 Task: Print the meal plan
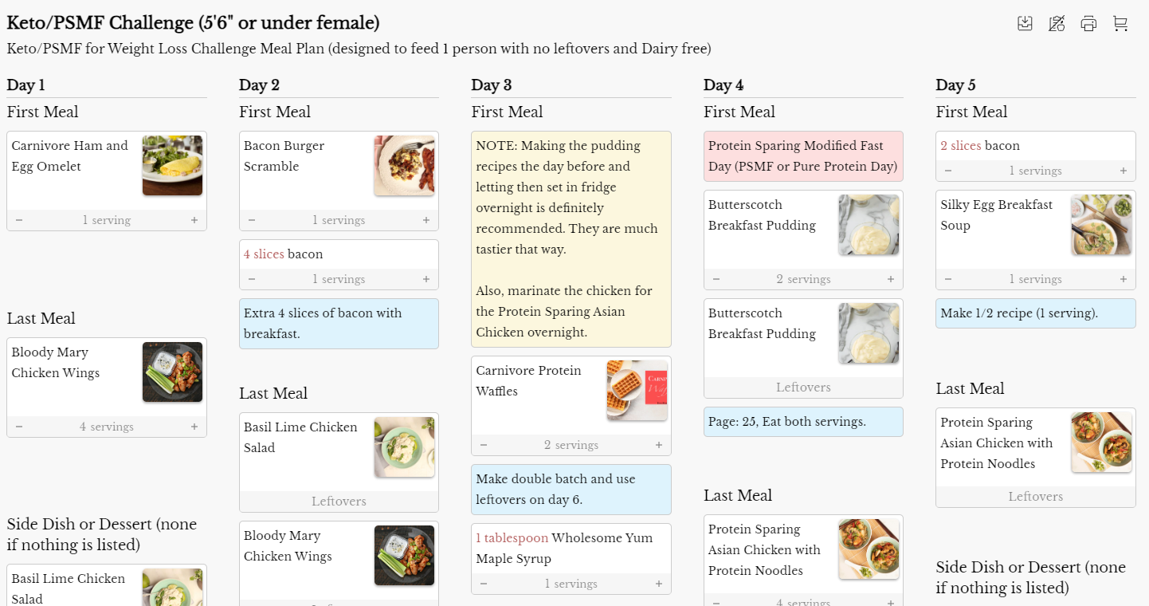(1088, 24)
